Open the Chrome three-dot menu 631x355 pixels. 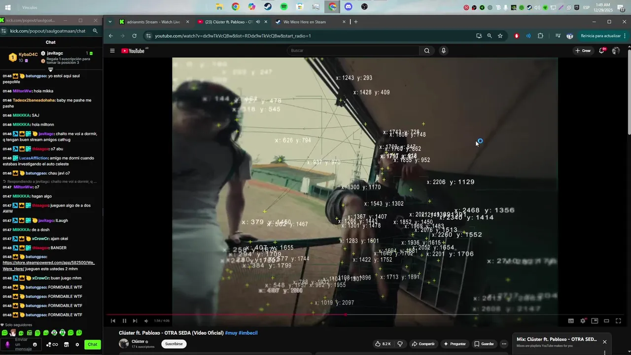coord(625,35)
